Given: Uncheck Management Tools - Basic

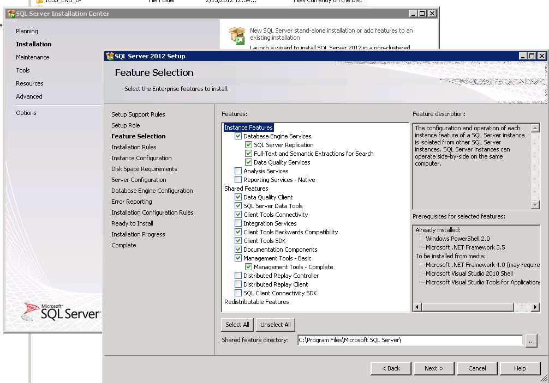Looking at the screenshot, I should pyautogui.click(x=238, y=258).
